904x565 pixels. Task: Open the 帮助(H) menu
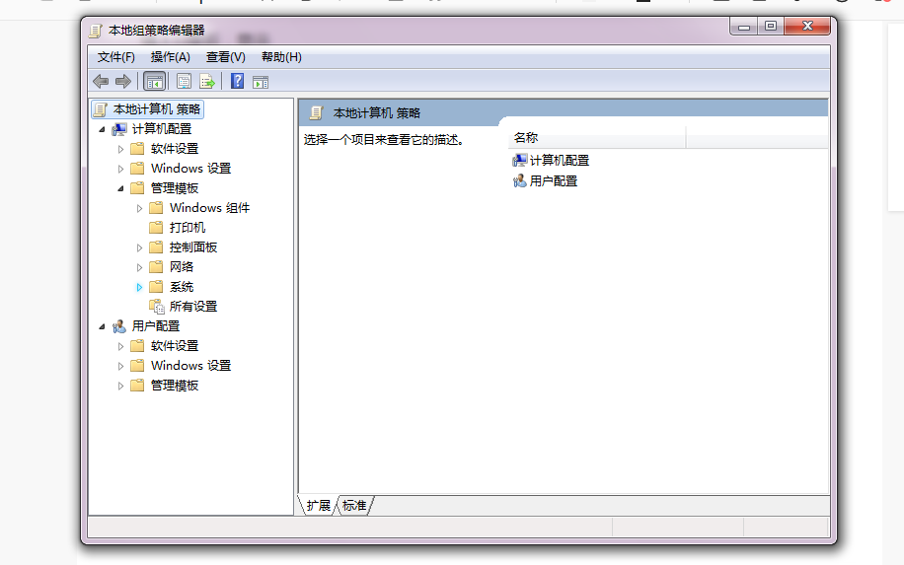[x=281, y=57]
